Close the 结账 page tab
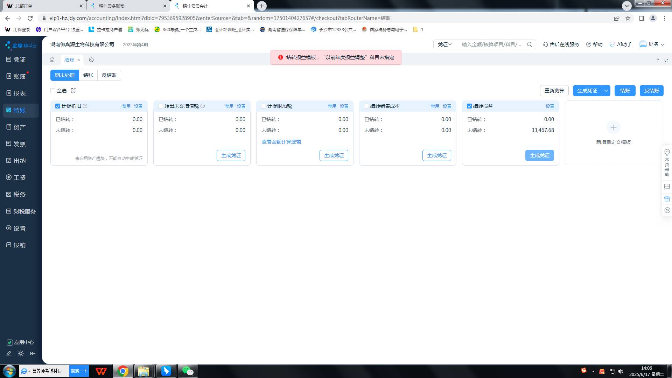The width and height of the screenshot is (672, 378). coord(79,60)
